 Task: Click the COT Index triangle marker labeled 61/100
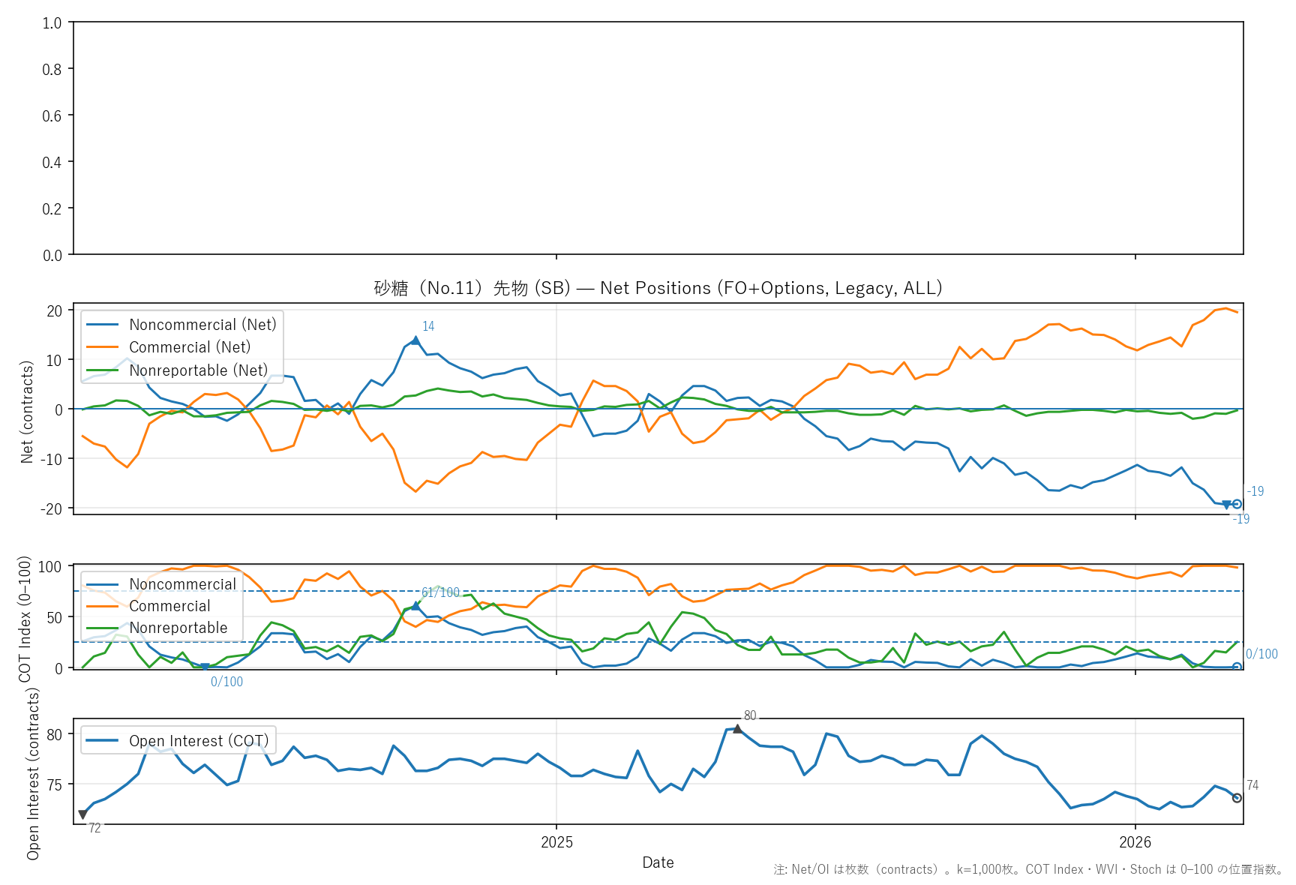point(415,606)
